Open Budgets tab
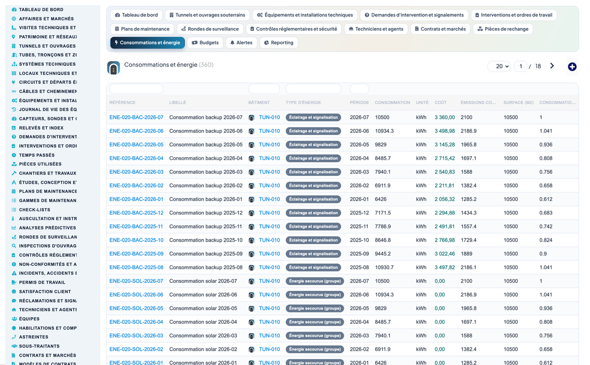The width and height of the screenshot is (590, 365). (205, 43)
